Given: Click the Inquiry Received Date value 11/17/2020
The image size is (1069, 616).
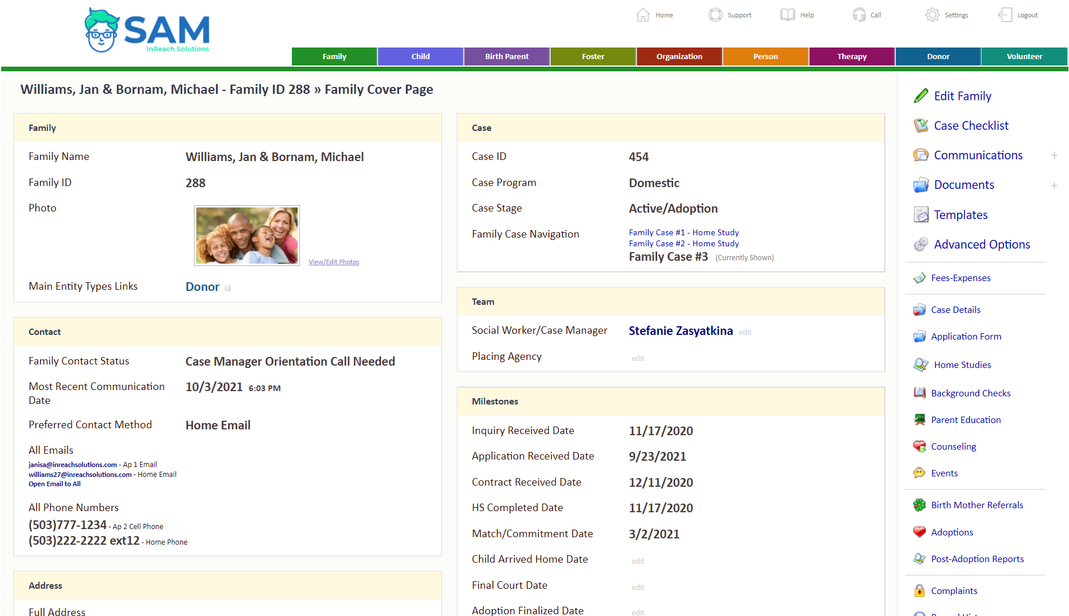Looking at the screenshot, I should 661,431.
